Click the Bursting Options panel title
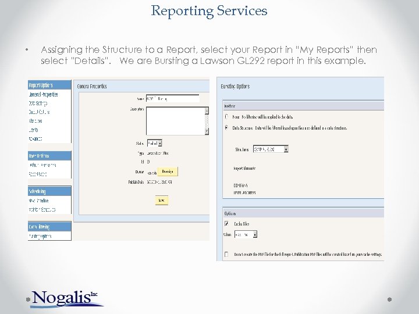 [x=235, y=86]
